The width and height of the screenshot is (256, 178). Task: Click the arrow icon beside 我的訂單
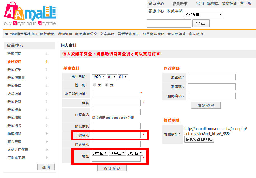(x=47, y=70)
